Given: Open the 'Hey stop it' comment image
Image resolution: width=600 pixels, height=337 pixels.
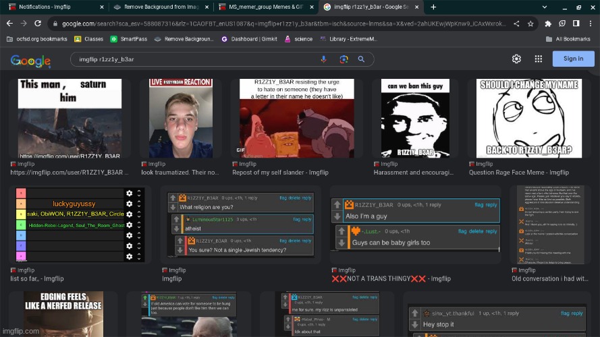Looking at the screenshot, I should coord(497,321).
